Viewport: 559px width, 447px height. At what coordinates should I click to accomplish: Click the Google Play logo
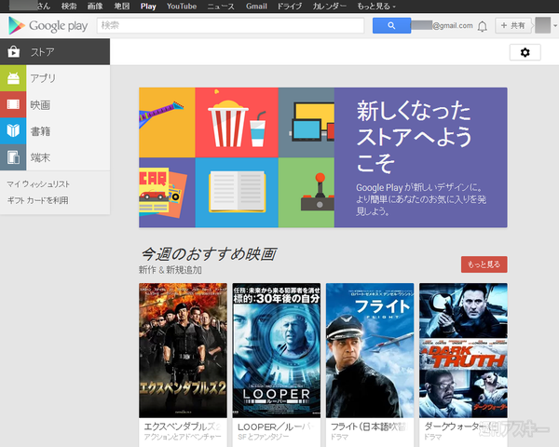pyautogui.click(x=48, y=26)
